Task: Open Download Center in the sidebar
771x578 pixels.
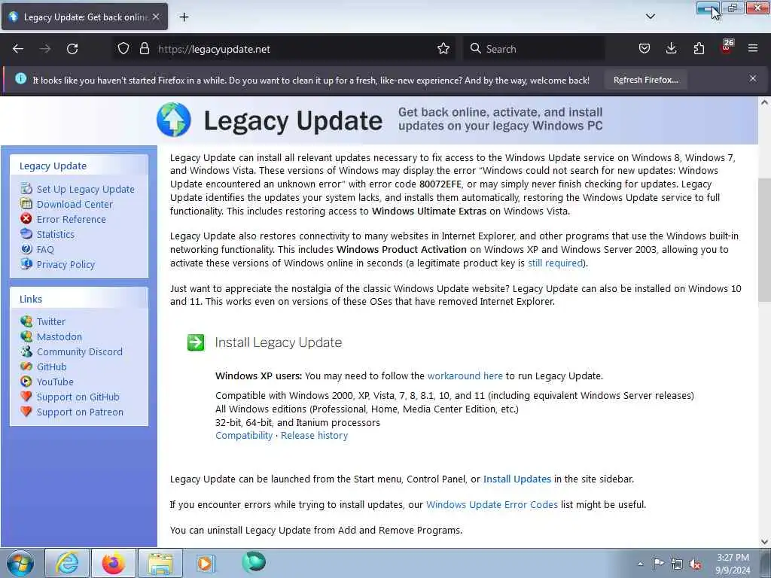Action: (x=75, y=204)
